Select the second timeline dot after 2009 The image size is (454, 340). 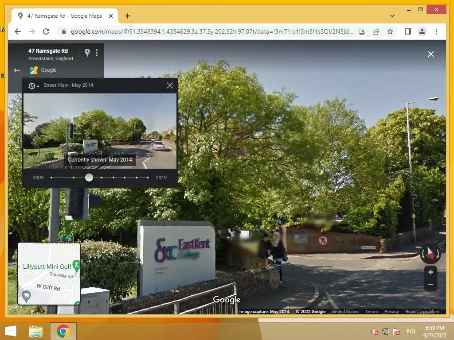(x=74, y=178)
